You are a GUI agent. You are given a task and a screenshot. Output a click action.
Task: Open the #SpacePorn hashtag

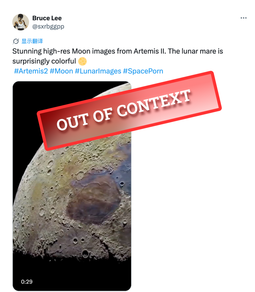click(x=143, y=71)
